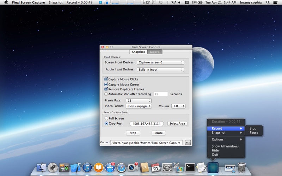Open Audio Input Devices dropdown

tap(160, 69)
